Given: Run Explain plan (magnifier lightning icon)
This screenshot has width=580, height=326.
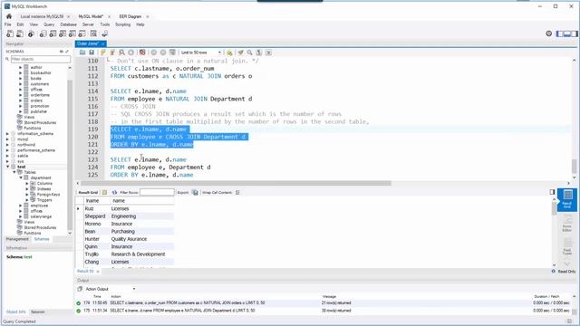Looking at the screenshot, I should coord(121,53).
